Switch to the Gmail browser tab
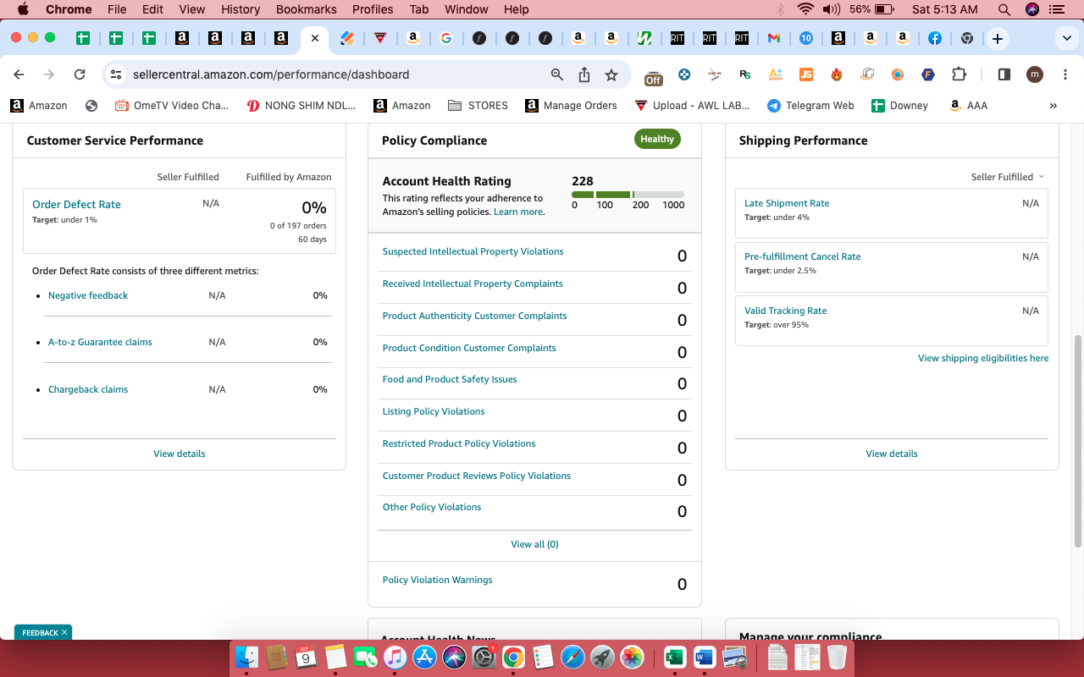Viewport: 1084px width, 677px height. (773, 38)
